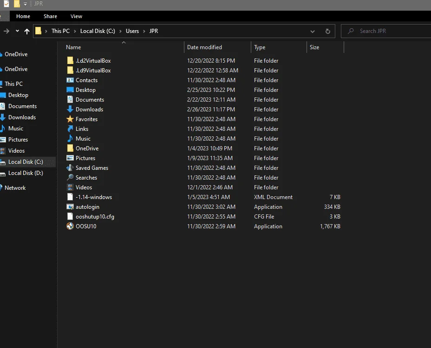The image size is (431, 348).
Task: Click the "12/20/2022 8:15 PM" date cell
Action: tap(211, 61)
